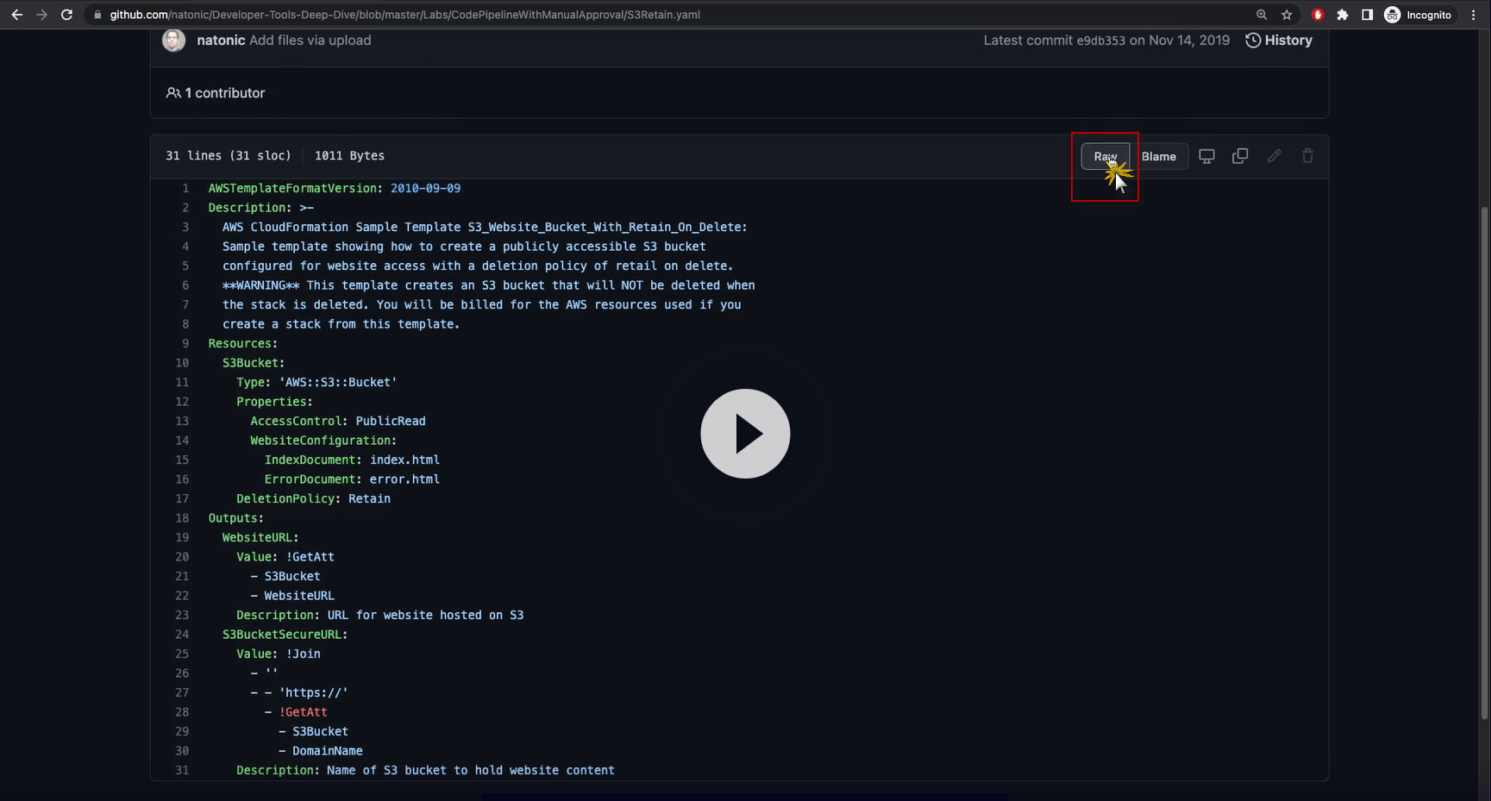The image size is (1491, 801).
Task: Click the 'index.html' value
Action: 404,460
